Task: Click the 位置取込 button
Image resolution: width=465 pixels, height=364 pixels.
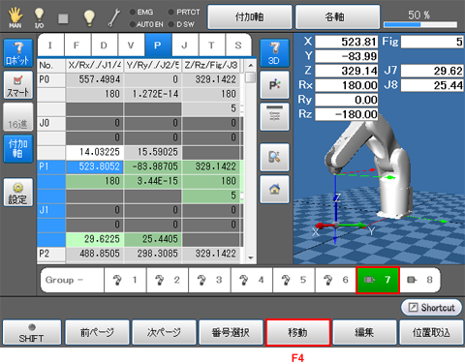Action: pyautogui.click(x=431, y=332)
